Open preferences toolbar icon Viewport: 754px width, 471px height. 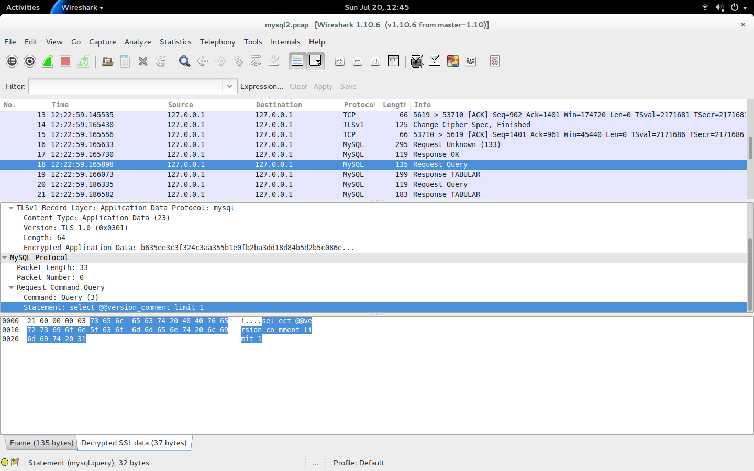coord(470,61)
